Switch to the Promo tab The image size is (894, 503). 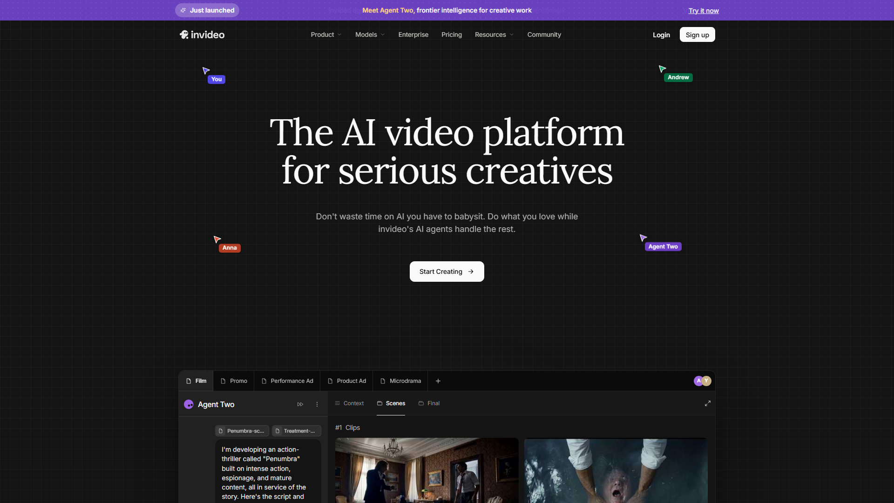pyautogui.click(x=234, y=381)
